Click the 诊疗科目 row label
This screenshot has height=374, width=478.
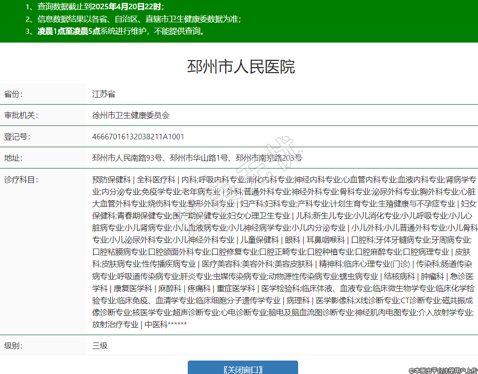(21, 180)
